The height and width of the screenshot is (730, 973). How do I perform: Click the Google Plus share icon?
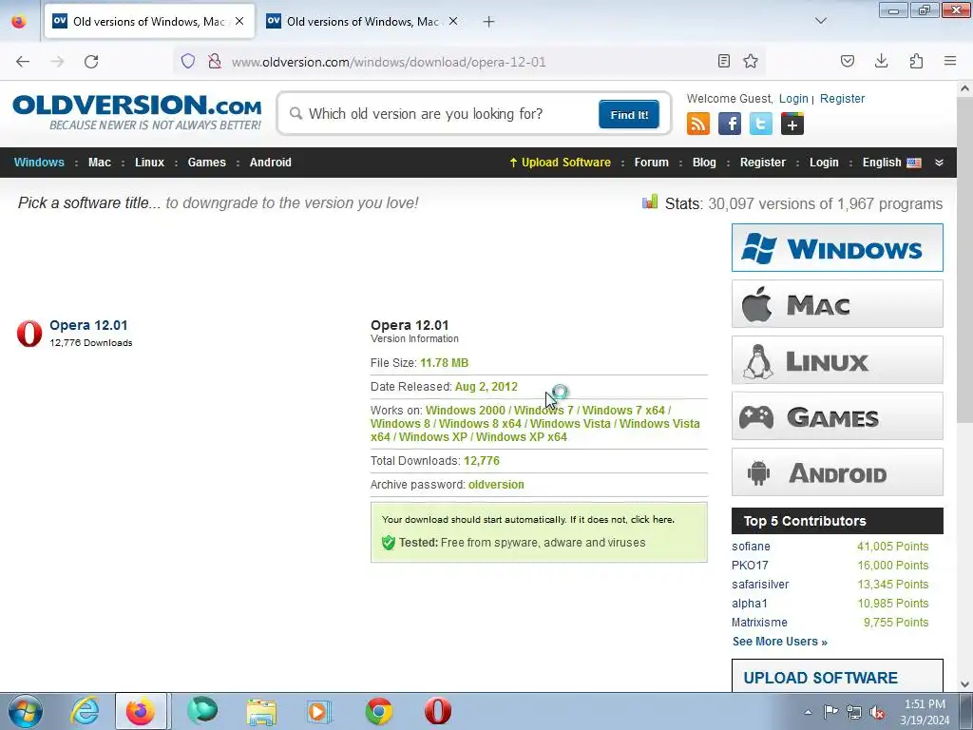[x=792, y=124]
